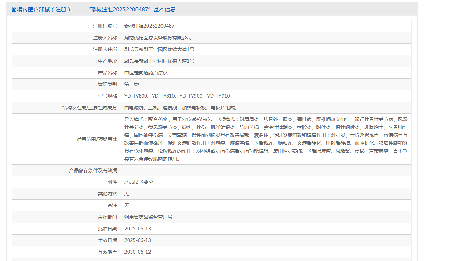This screenshot has height=261, width=454.
Task: Click the 注册人住所 address value
Action: pos(159,49)
